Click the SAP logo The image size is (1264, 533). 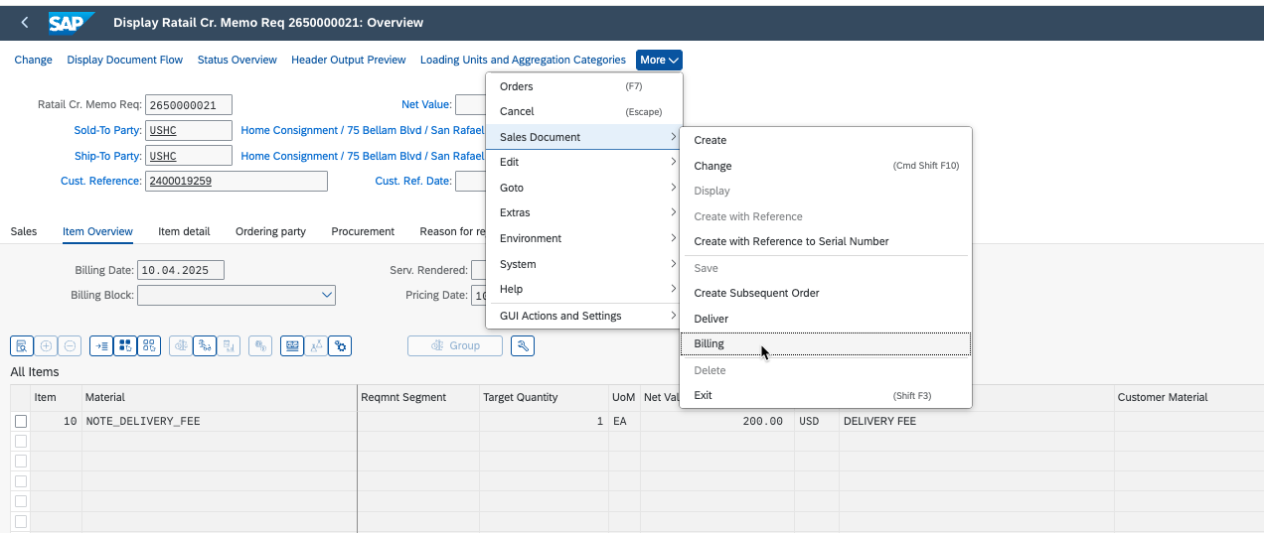tap(72, 22)
